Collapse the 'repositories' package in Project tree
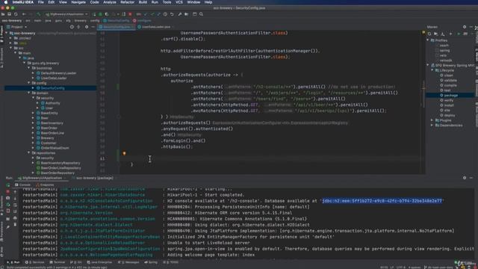This screenshot has width=478, height=269. point(29,152)
